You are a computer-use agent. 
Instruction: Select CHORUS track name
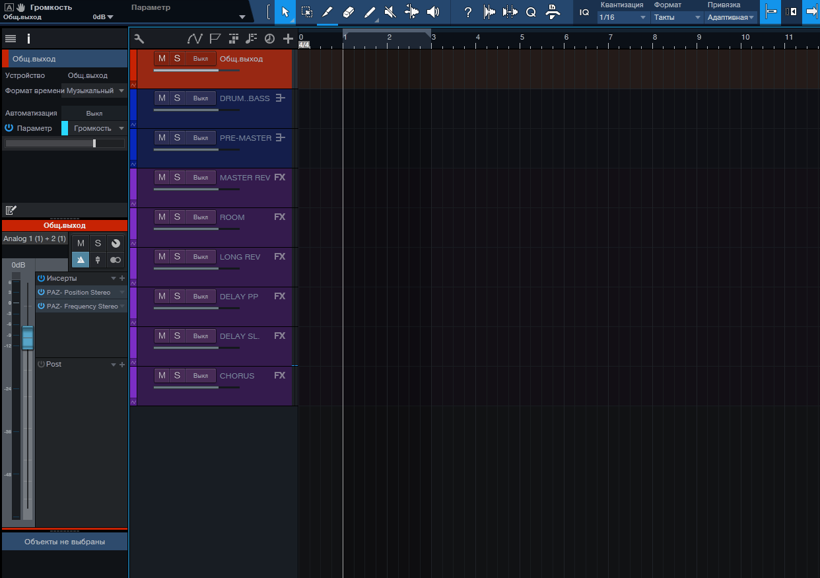(237, 376)
